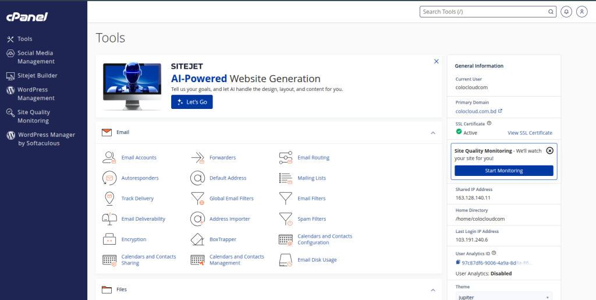Click the Autoresponders icon

tap(109, 178)
